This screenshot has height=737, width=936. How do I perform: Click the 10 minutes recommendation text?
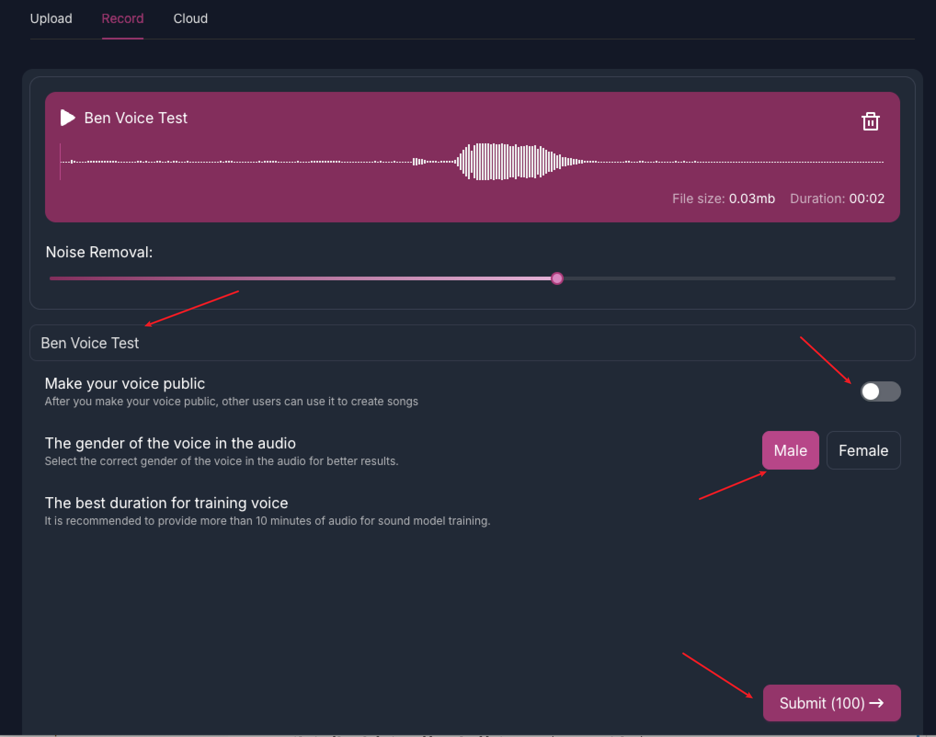point(267,521)
